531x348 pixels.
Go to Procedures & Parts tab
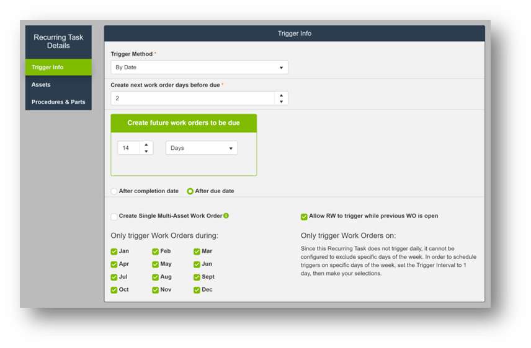[x=58, y=102]
